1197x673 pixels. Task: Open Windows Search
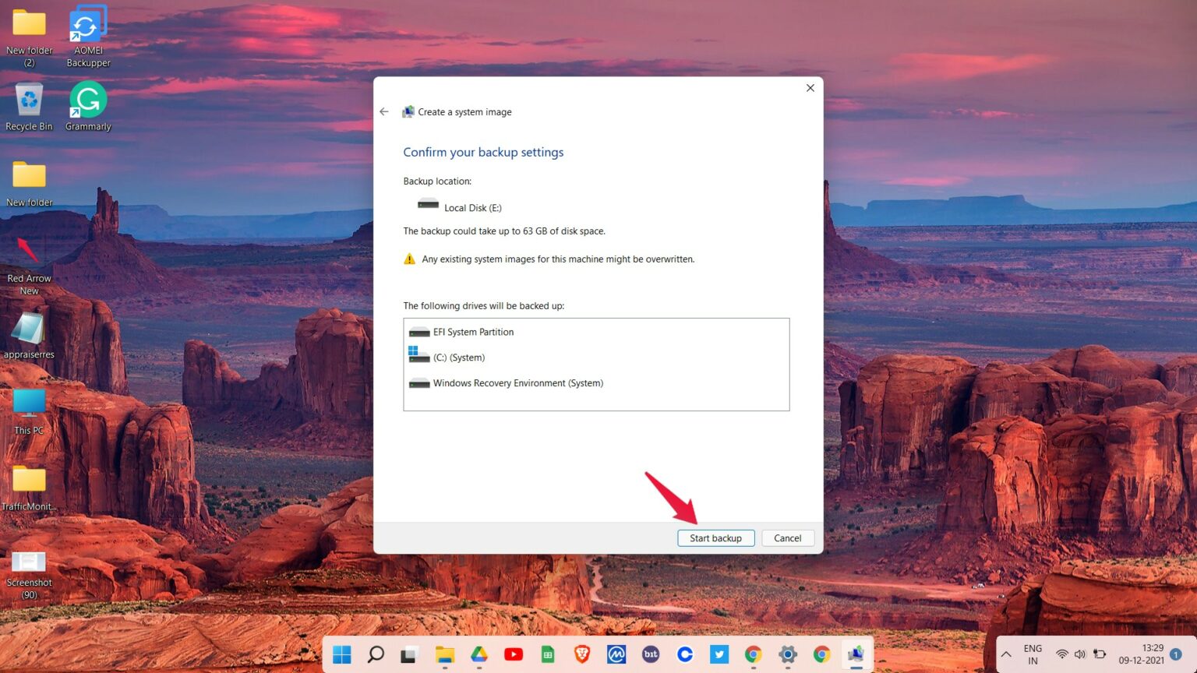[x=376, y=654]
